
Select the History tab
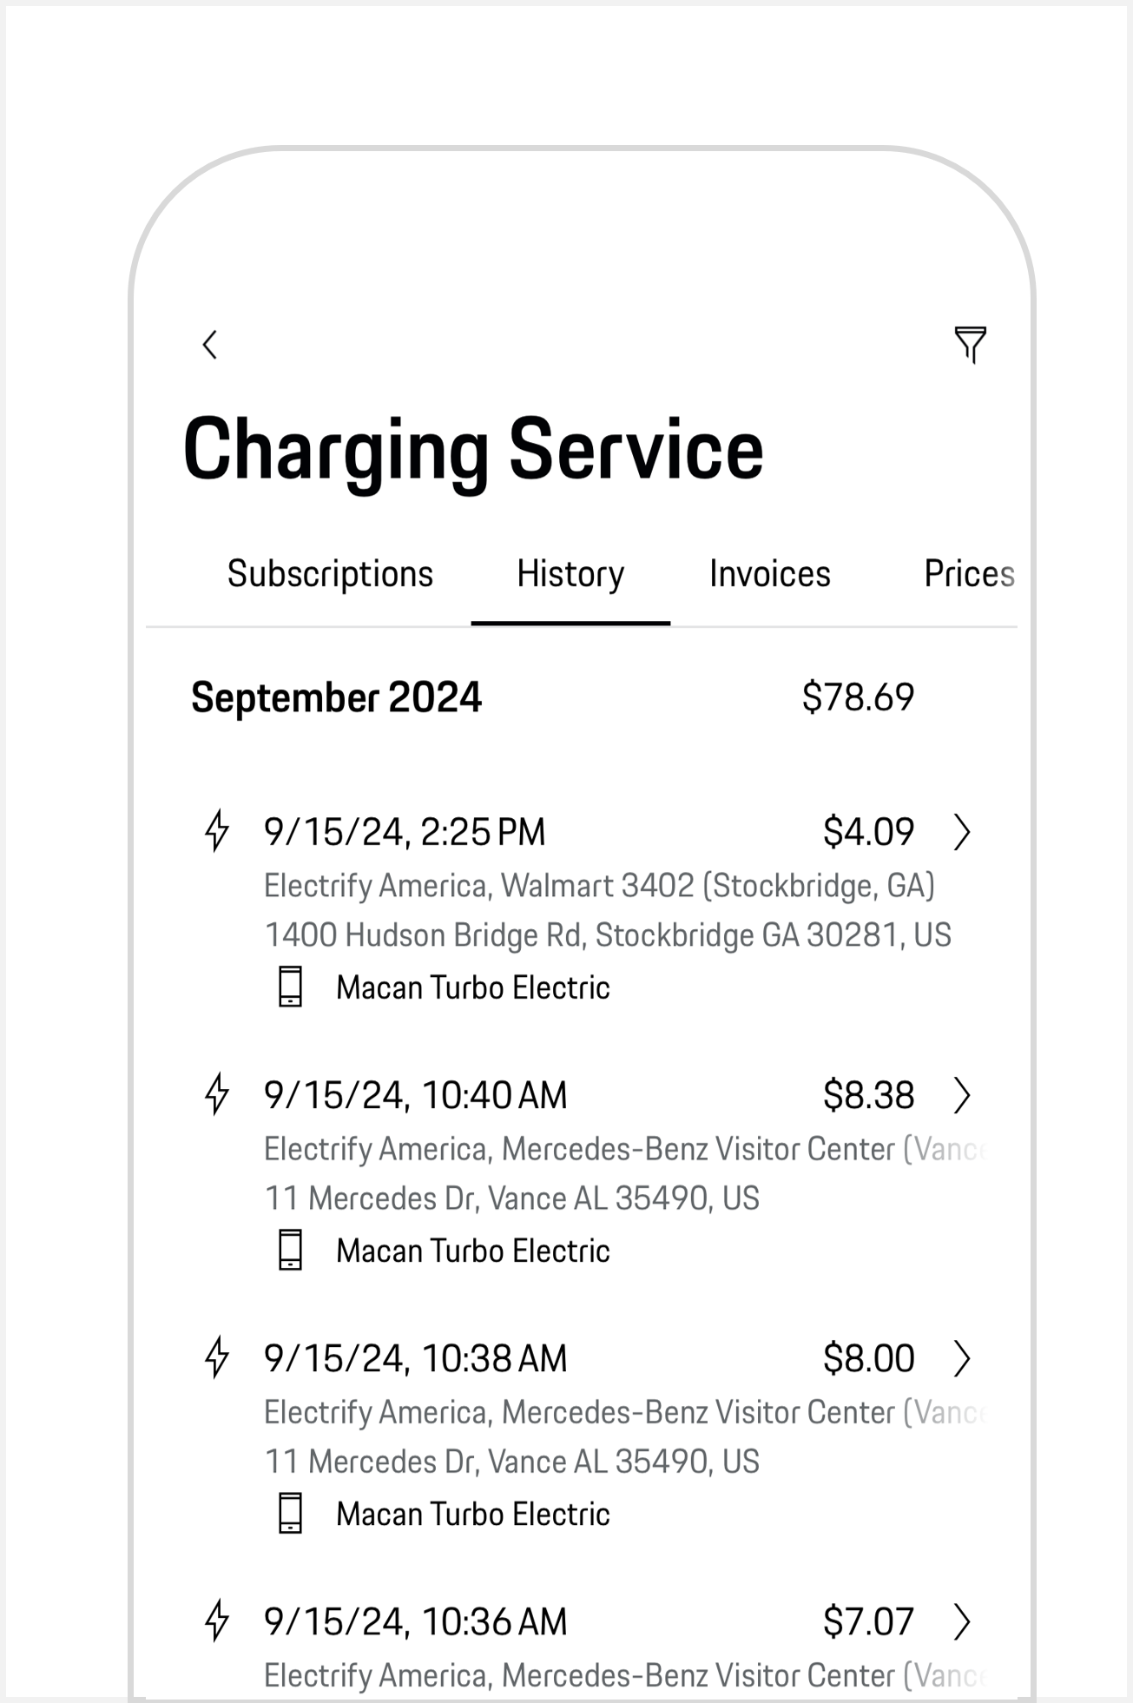pos(570,574)
